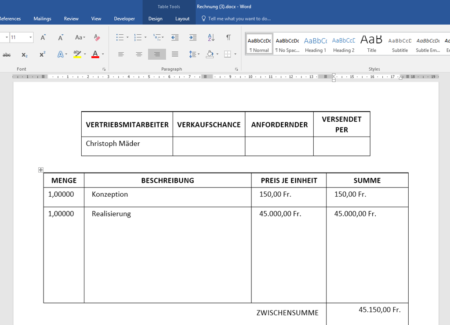Image resolution: width=450 pixels, height=325 pixels.
Task: Expand the line spacing options dropdown
Action: tap(199, 54)
